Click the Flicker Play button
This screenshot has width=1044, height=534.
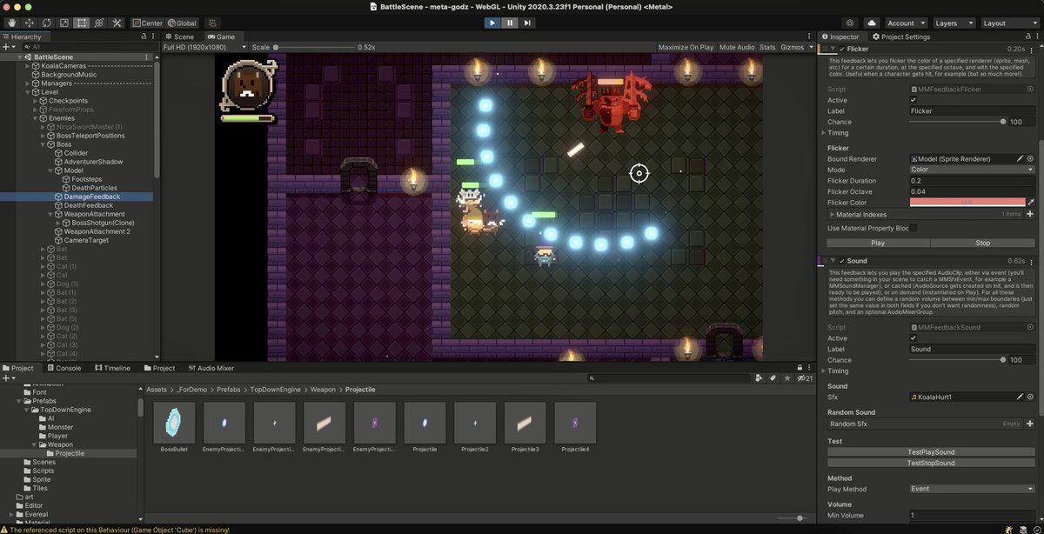tap(877, 243)
